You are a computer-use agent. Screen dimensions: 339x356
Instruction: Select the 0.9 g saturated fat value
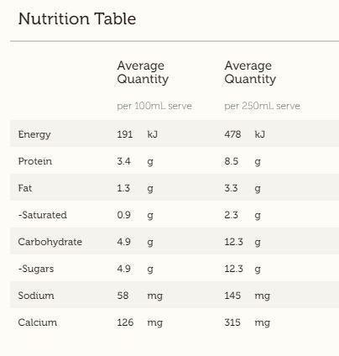click(x=135, y=215)
